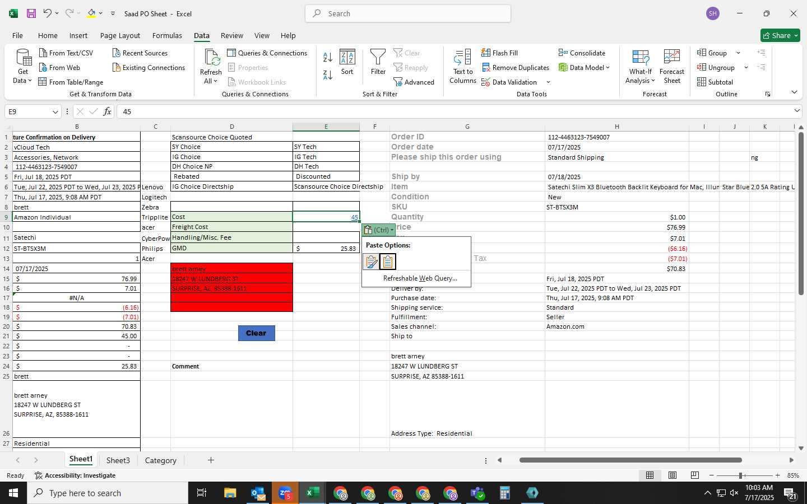The image size is (807, 504).
Task: Open Microsoft Teams from taskbar
Action: tap(477, 493)
